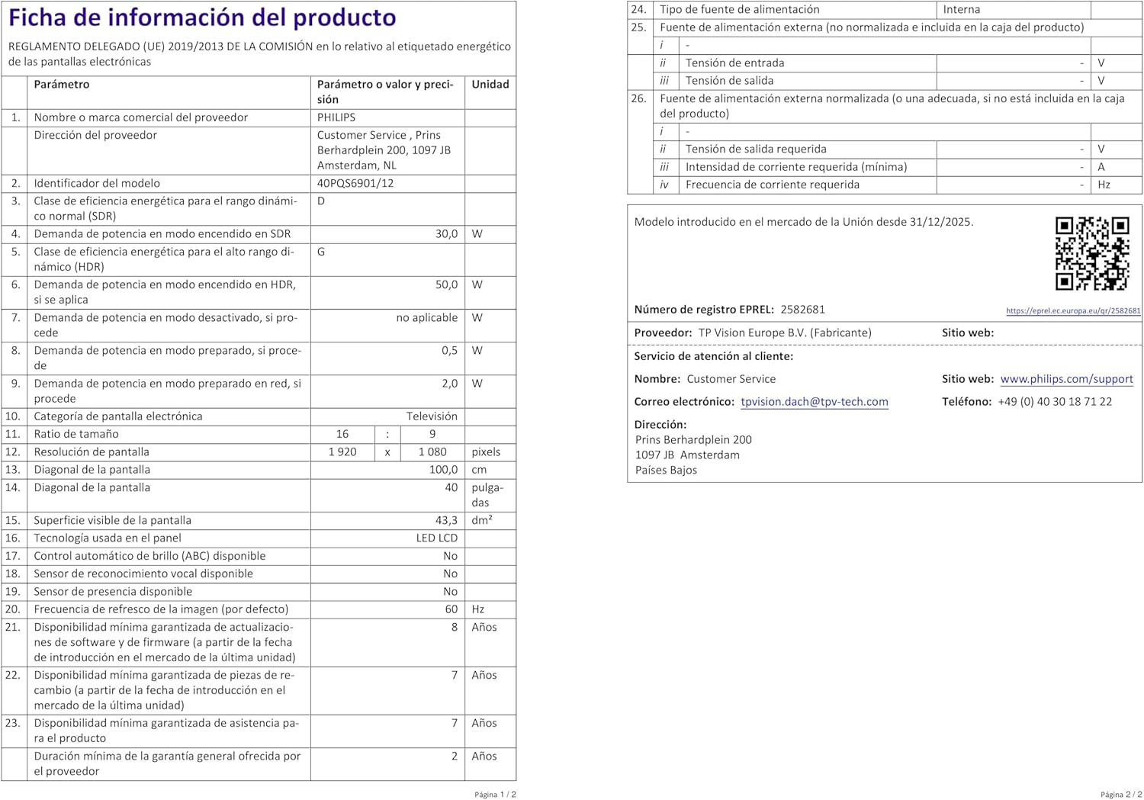This screenshot has height=800, width=1144.
Task: Click the HDR energy class value G
Action: coord(321,252)
